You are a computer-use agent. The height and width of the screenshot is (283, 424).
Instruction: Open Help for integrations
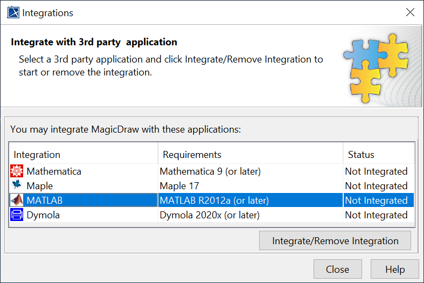(395, 270)
